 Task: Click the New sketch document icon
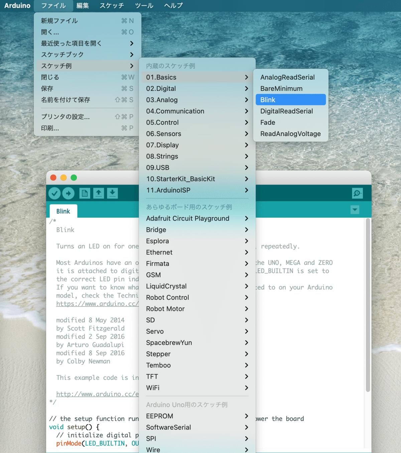pos(85,193)
